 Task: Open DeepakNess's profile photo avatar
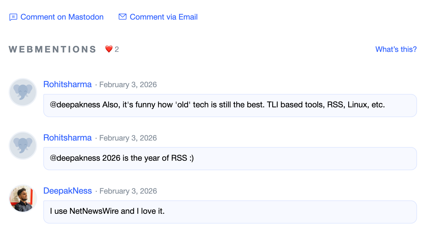(x=23, y=198)
